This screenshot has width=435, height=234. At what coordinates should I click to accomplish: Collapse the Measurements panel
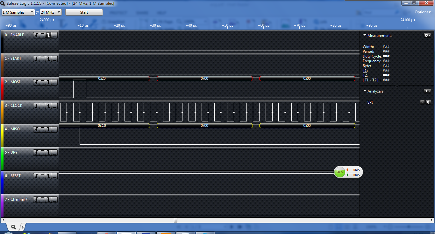(x=365, y=36)
